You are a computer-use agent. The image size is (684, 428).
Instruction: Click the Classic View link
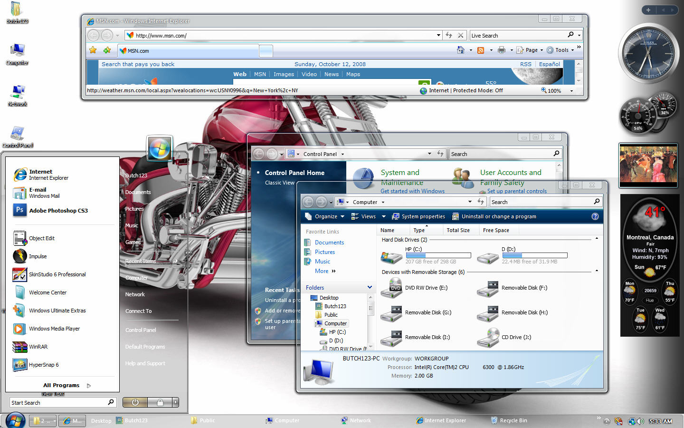coord(279,183)
